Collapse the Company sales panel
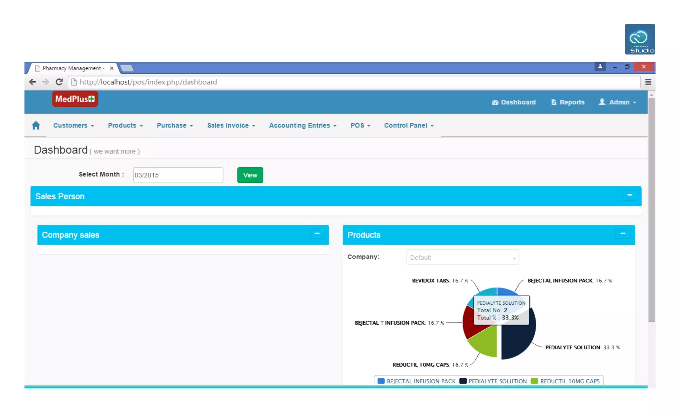The height and width of the screenshot is (413, 680). (317, 234)
